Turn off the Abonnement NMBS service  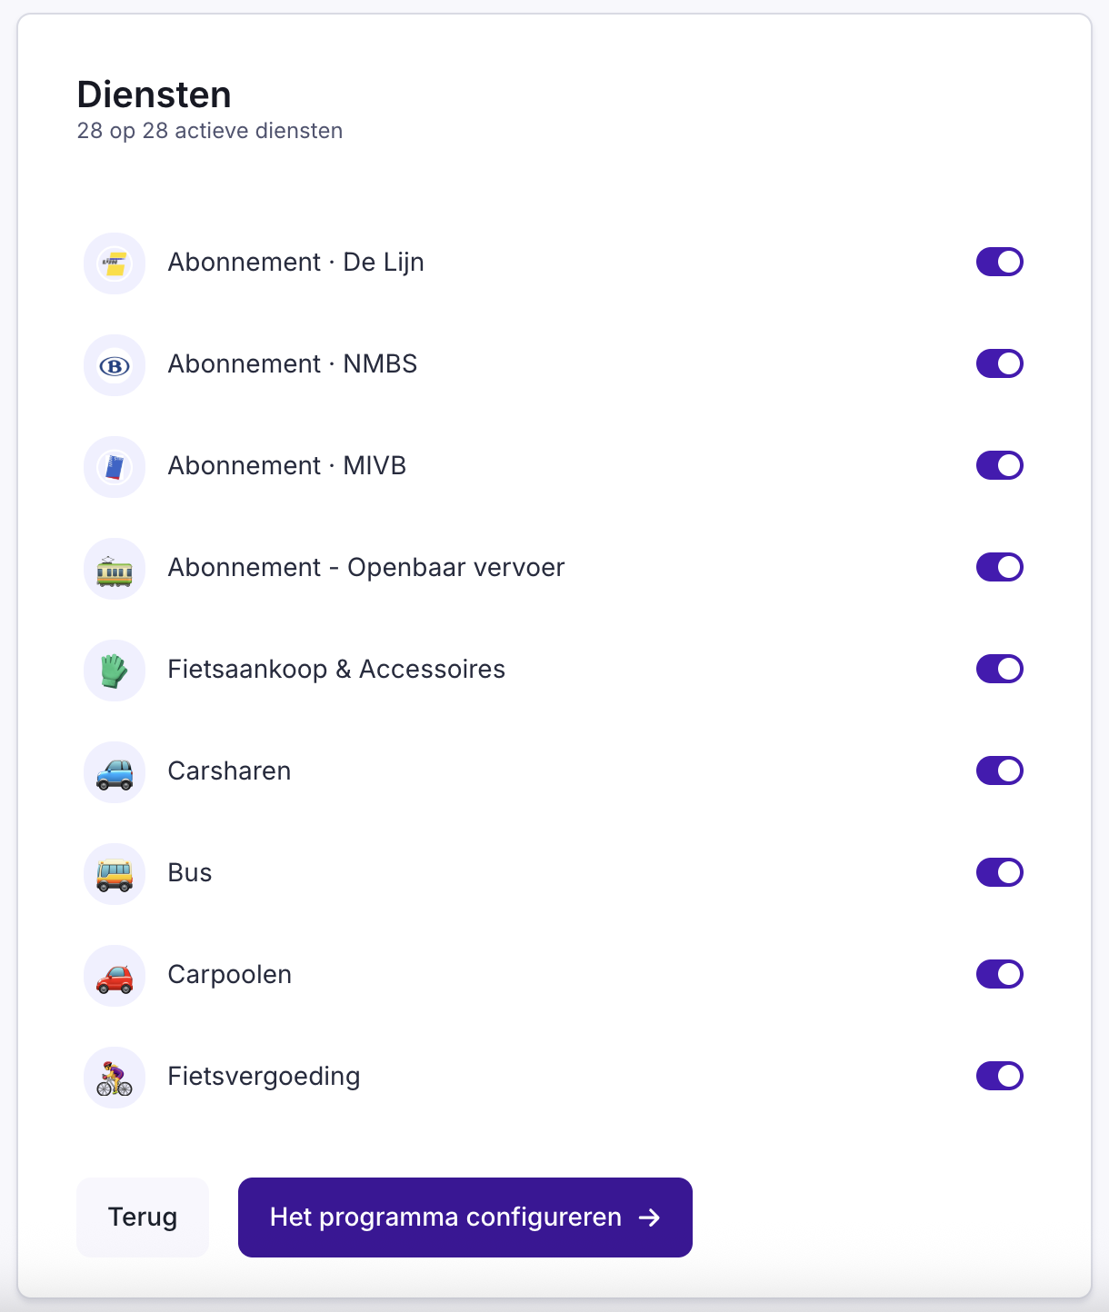999,363
